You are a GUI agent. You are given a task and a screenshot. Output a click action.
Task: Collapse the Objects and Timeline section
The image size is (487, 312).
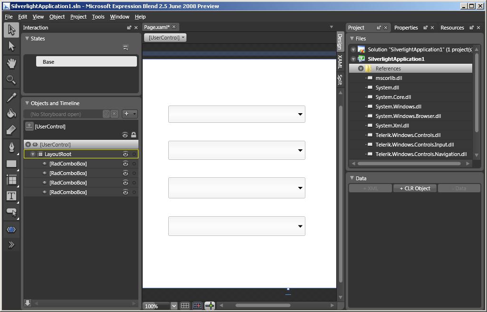[27, 103]
